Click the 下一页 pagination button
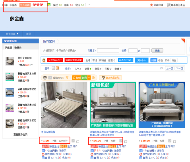190x162 pixels. [x=180, y=68]
